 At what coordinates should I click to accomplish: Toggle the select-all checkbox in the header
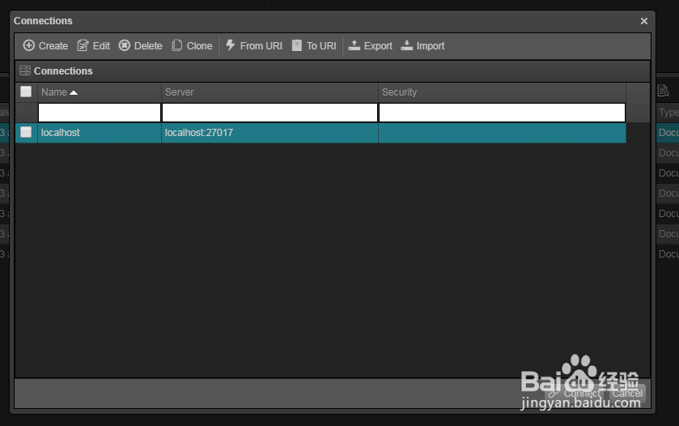26,92
